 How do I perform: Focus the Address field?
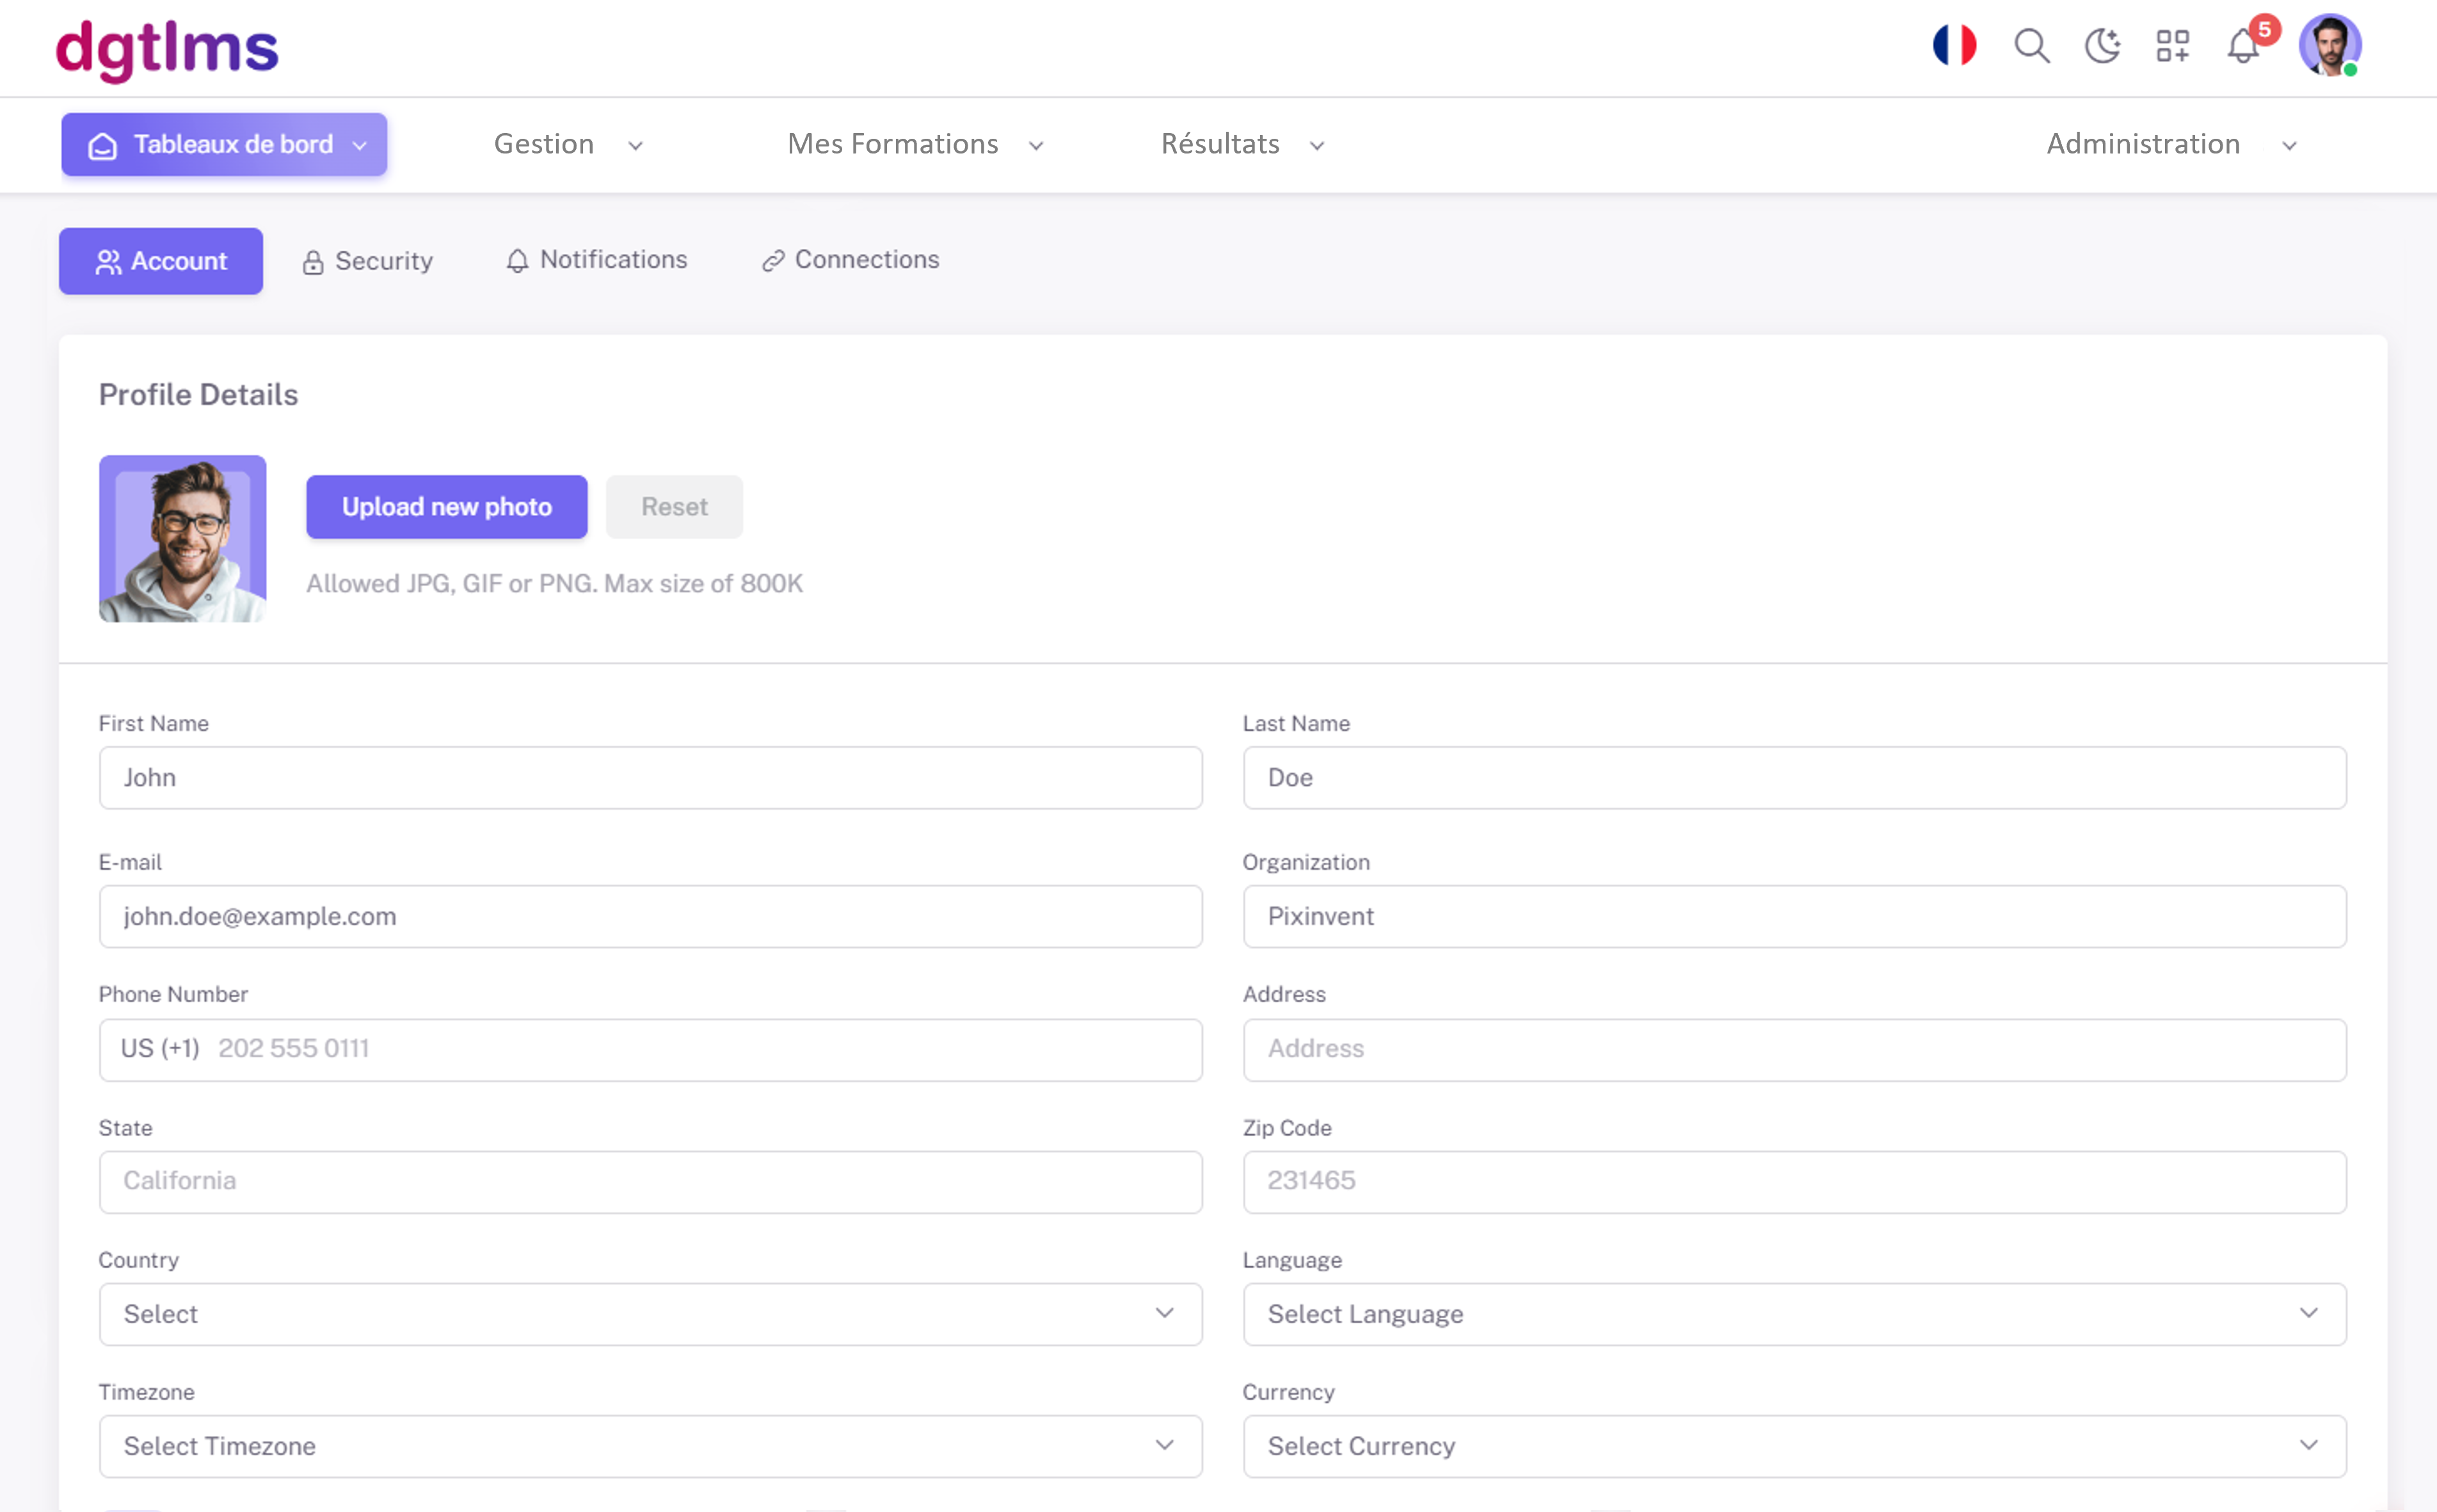click(x=1794, y=1050)
